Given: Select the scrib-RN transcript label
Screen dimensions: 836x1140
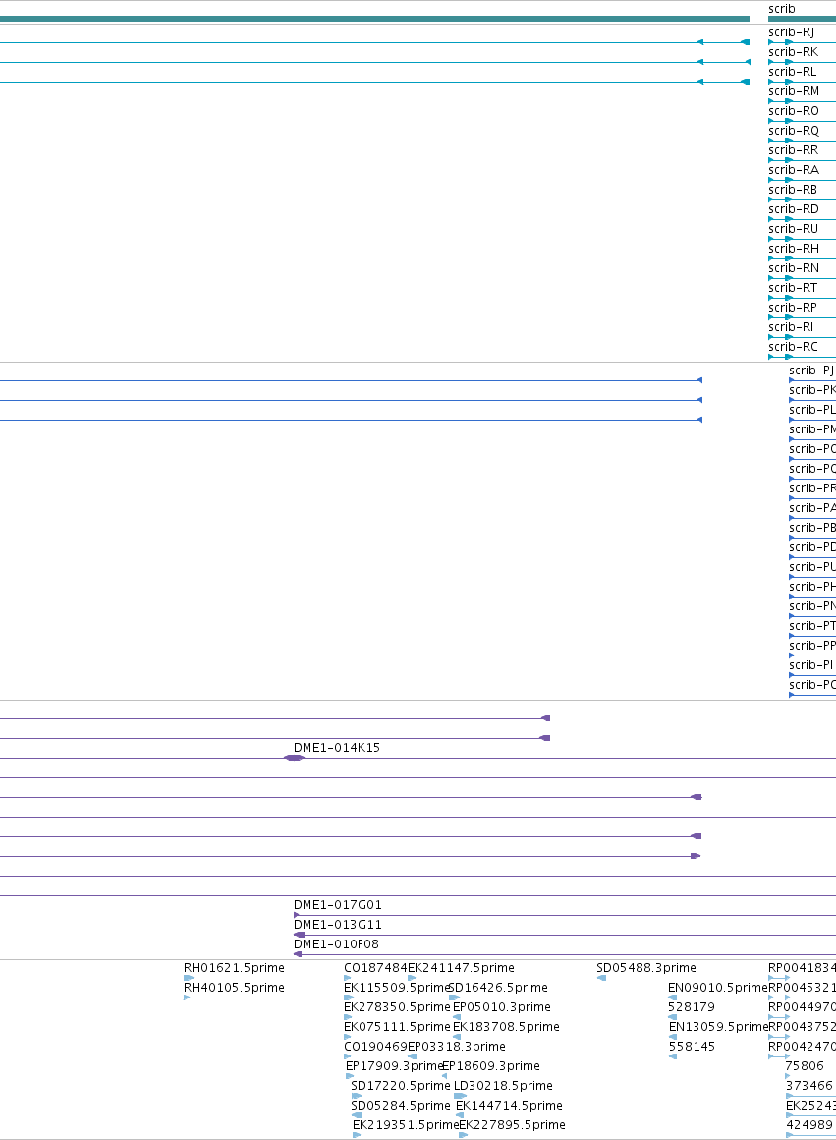Looking at the screenshot, I should (794, 267).
